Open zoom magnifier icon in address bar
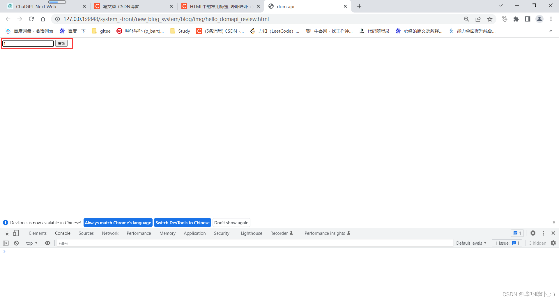The width and height of the screenshot is (559, 300). point(466,19)
